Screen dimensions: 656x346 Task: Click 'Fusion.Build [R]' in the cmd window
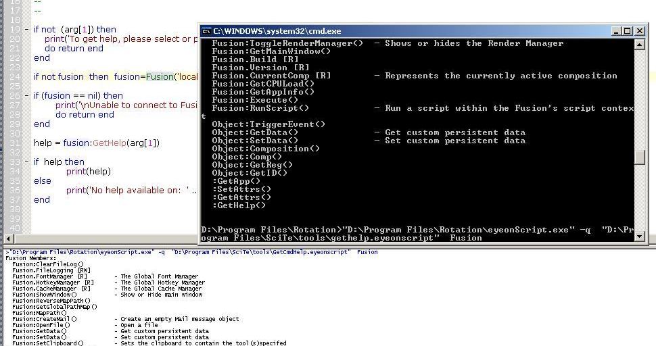(255, 59)
